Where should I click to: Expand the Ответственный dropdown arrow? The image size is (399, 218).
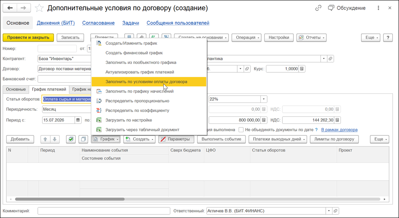coord(329,211)
